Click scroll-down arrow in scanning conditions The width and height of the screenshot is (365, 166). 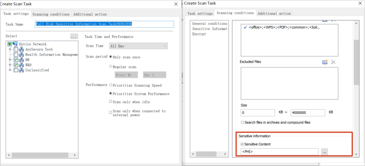pos(356,154)
